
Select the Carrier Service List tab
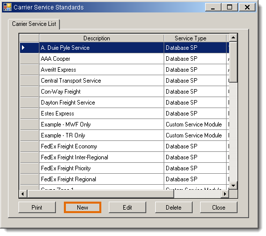[x=34, y=24]
